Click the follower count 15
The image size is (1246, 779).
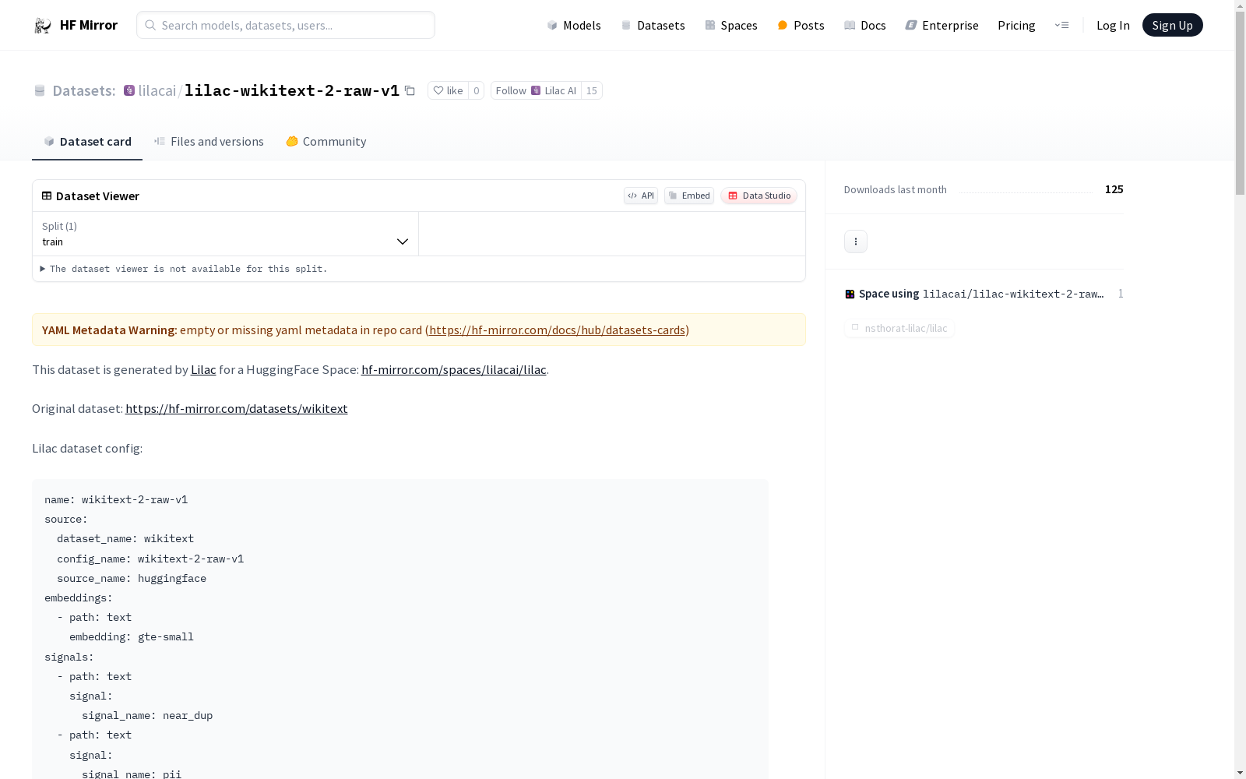click(x=592, y=90)
